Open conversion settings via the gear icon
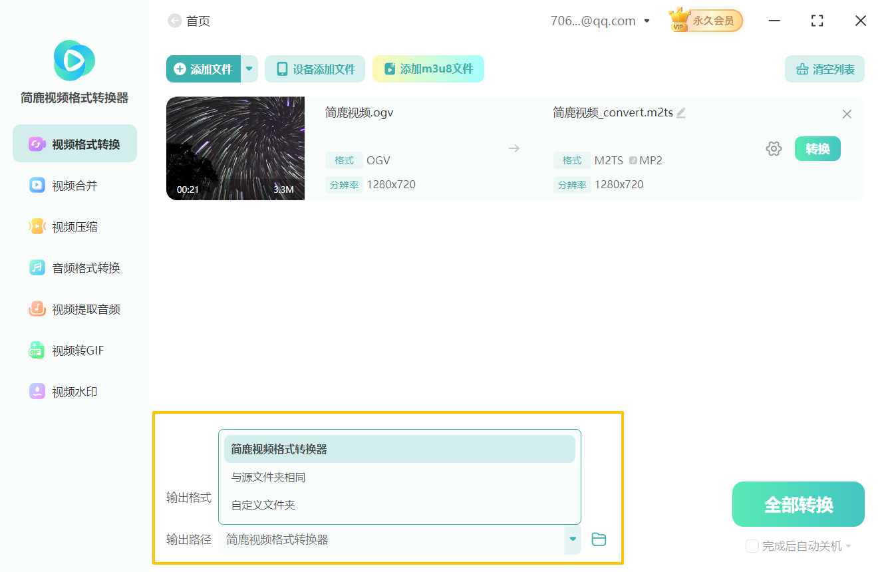882x572 pixels. pos(774,148)
